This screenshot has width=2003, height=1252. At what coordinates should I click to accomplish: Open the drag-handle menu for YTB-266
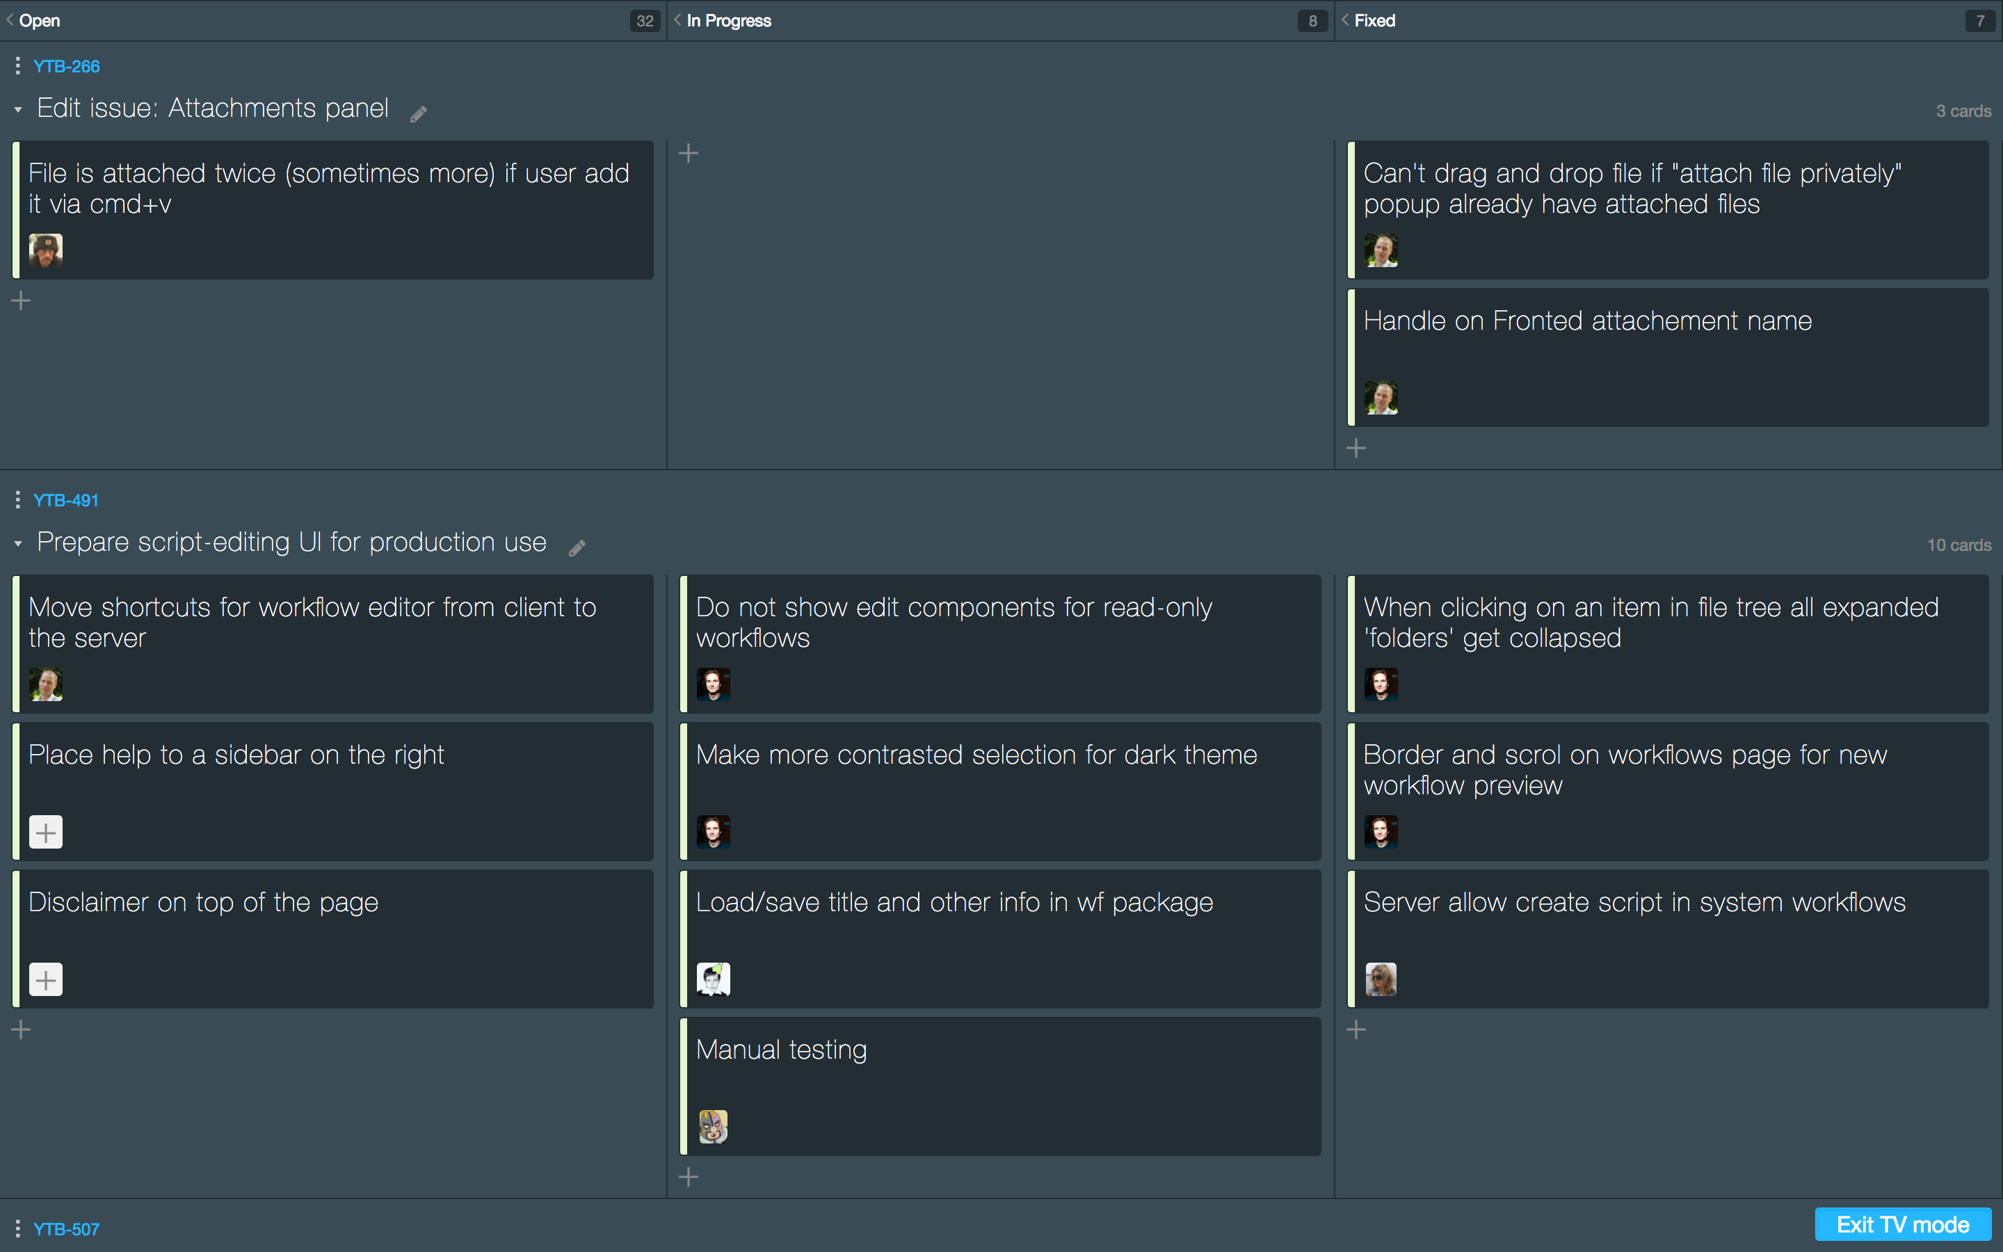(x=17, y=65)
